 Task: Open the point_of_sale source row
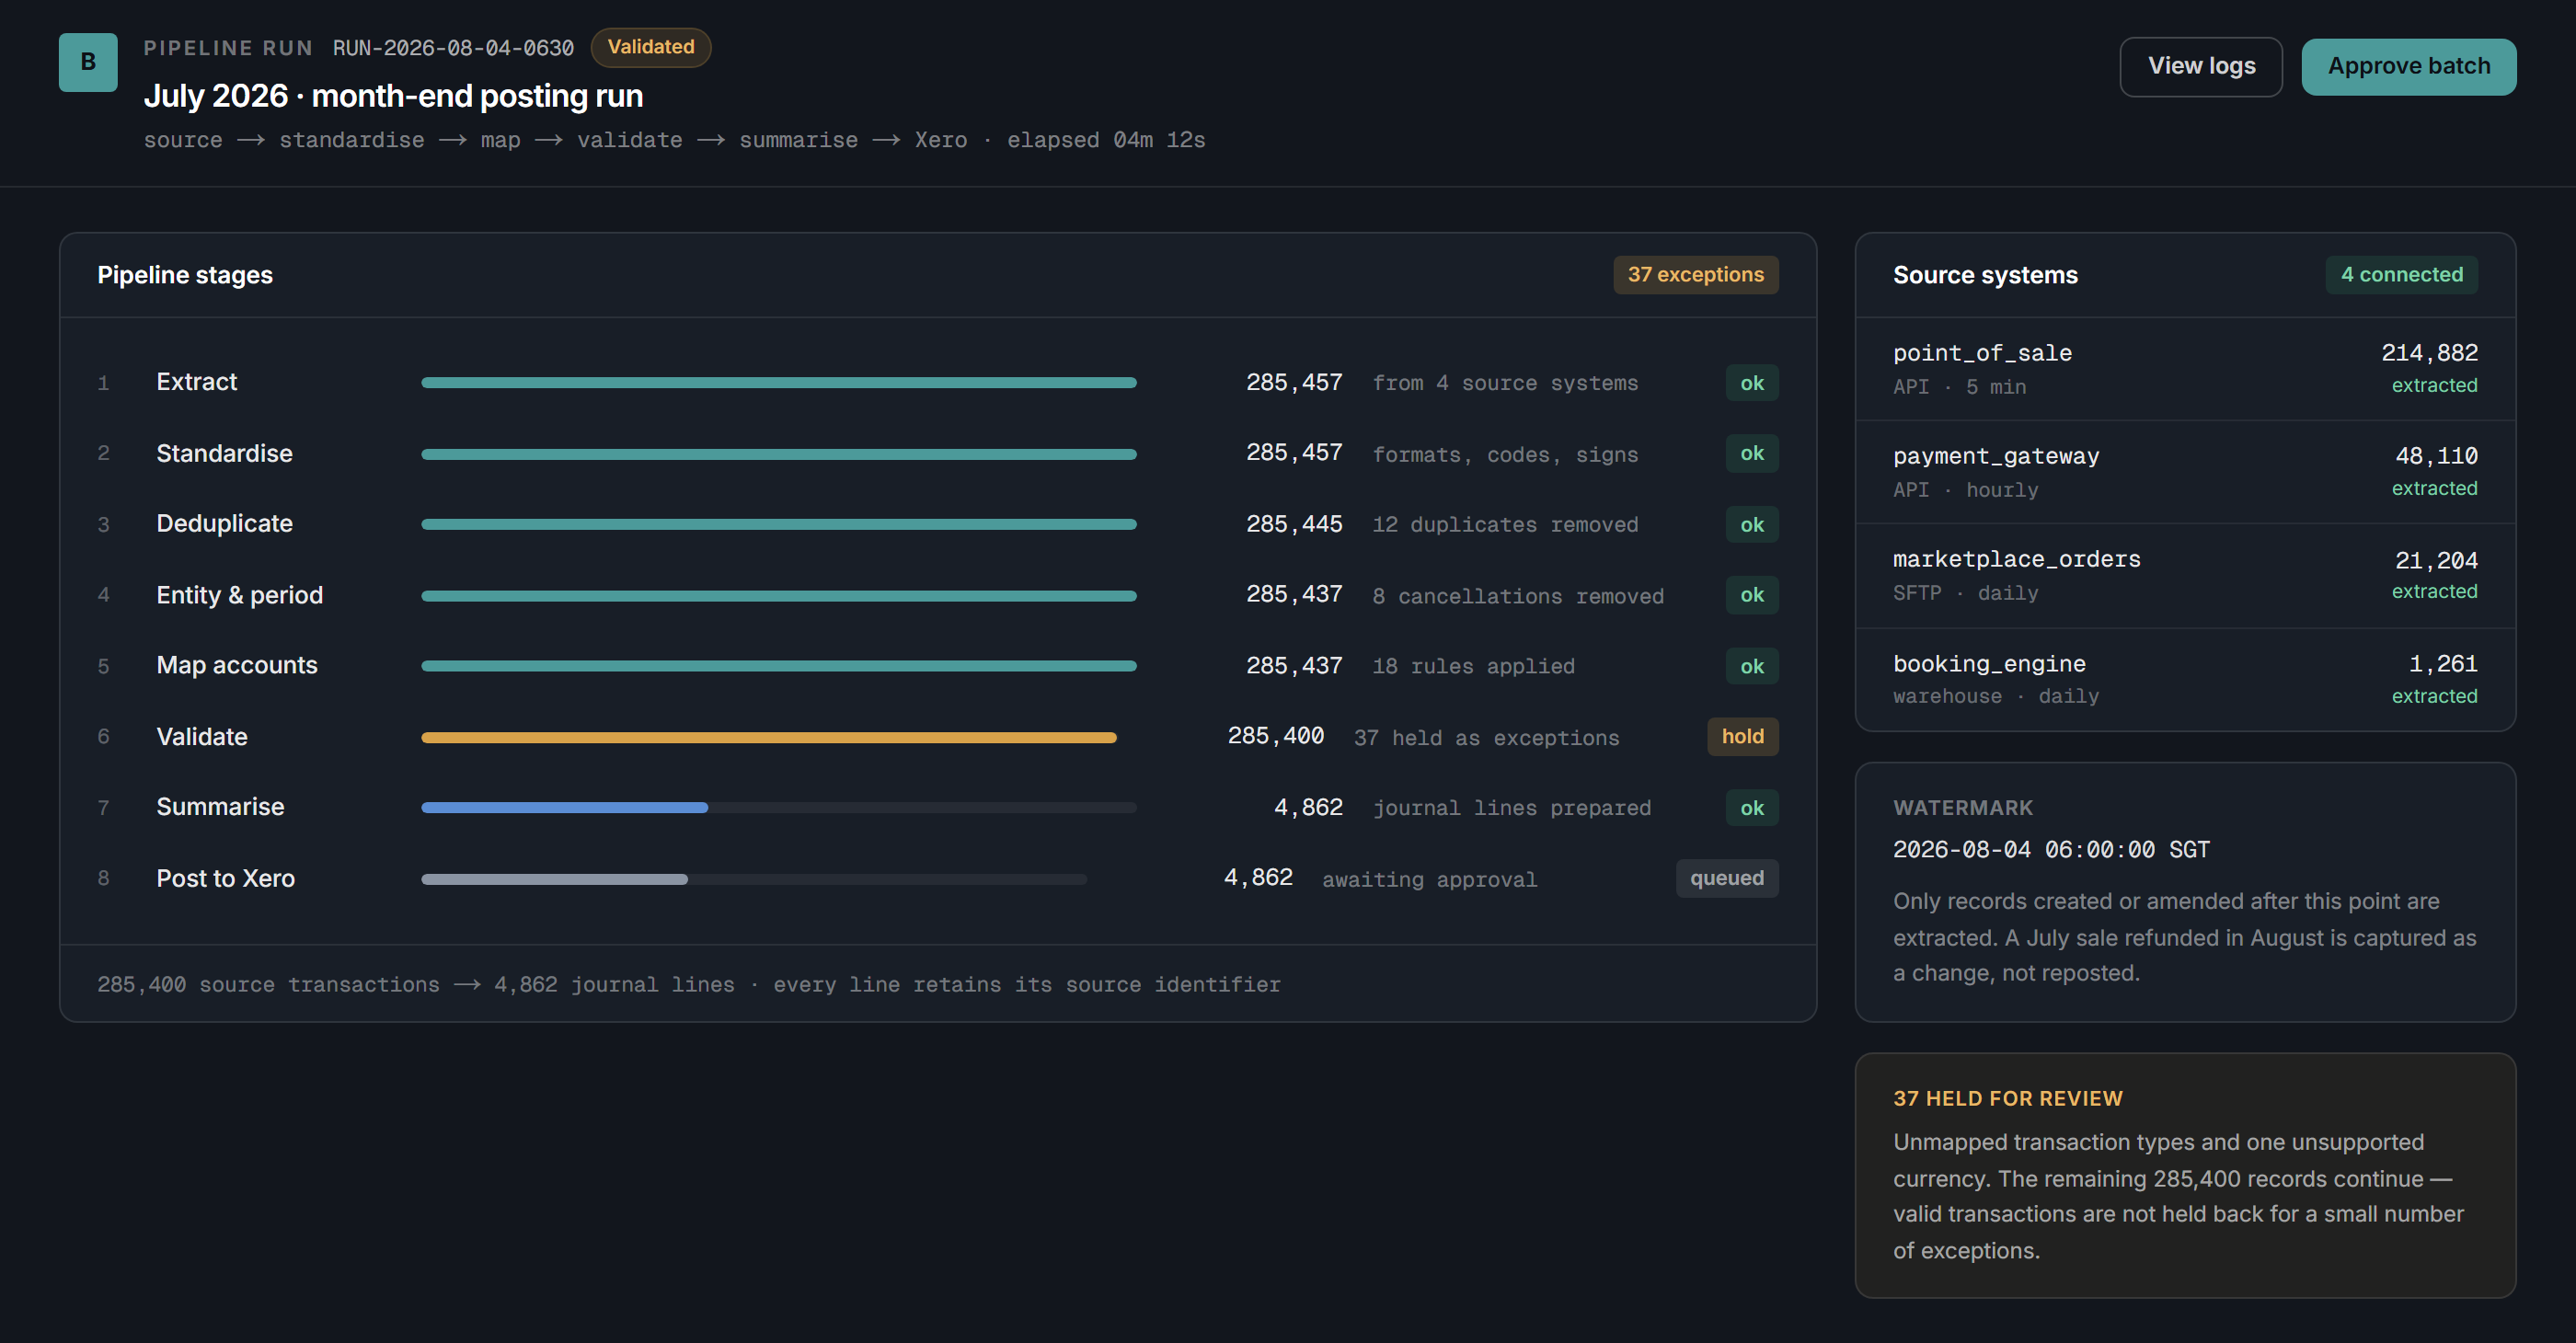[x=2185, y=369]
